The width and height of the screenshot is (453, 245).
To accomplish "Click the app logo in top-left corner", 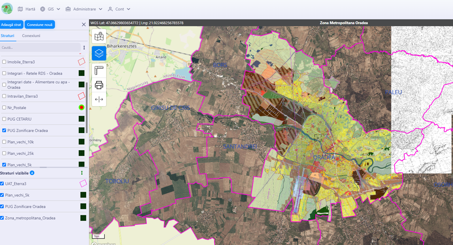I will tap(7, 9).
